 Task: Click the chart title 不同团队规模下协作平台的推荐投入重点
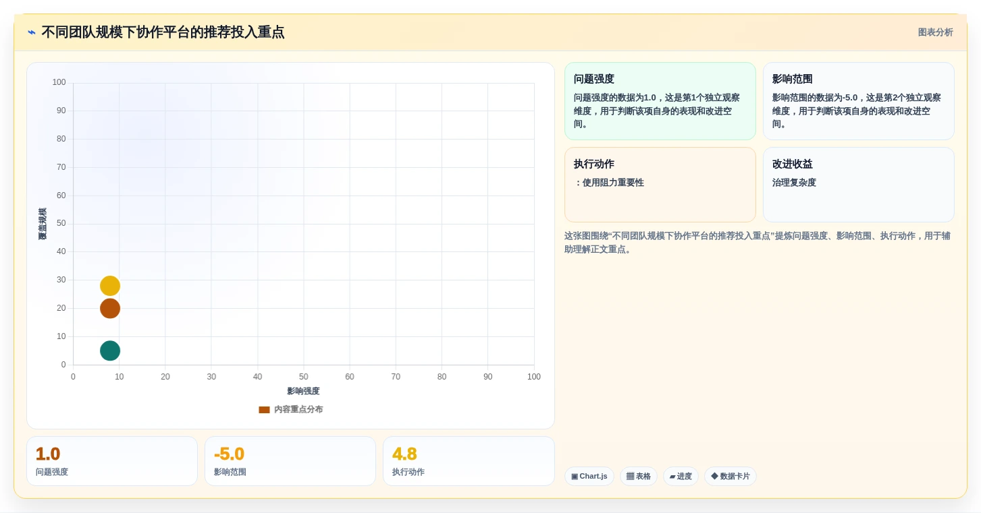[x=163, y=32]
